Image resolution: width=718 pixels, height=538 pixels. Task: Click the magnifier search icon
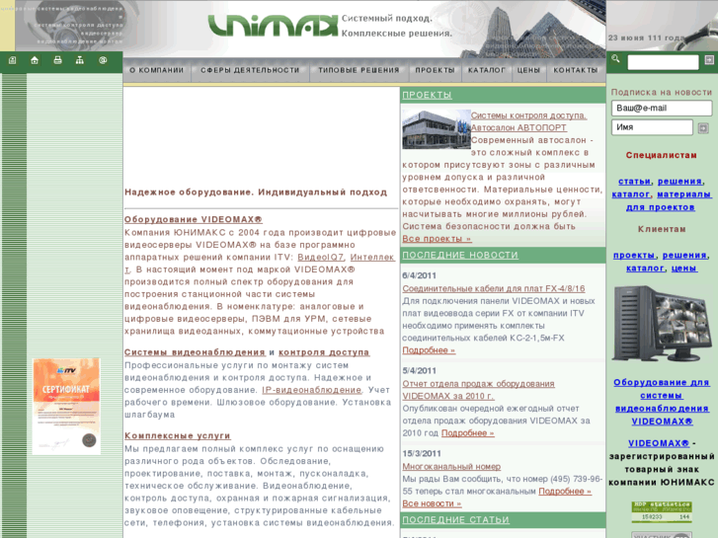615,58
